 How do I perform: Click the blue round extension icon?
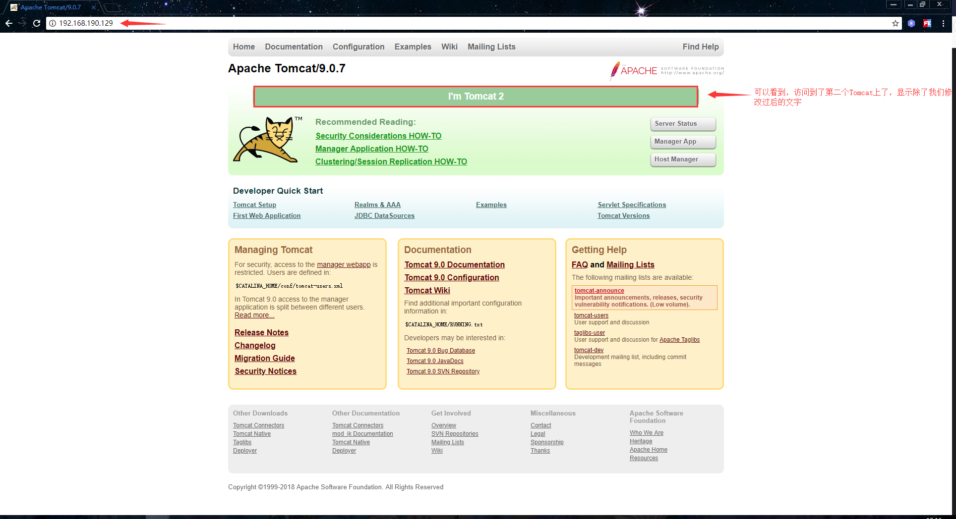(911, 23)
